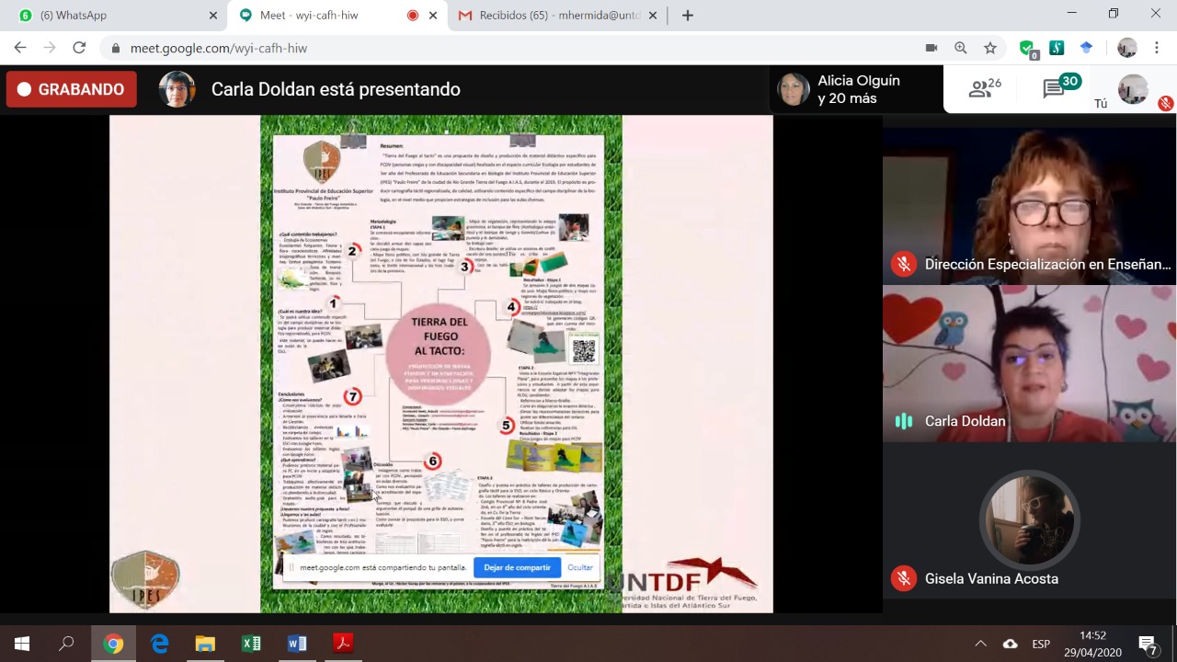Bookmark this page with the star icon

point(990,48)
